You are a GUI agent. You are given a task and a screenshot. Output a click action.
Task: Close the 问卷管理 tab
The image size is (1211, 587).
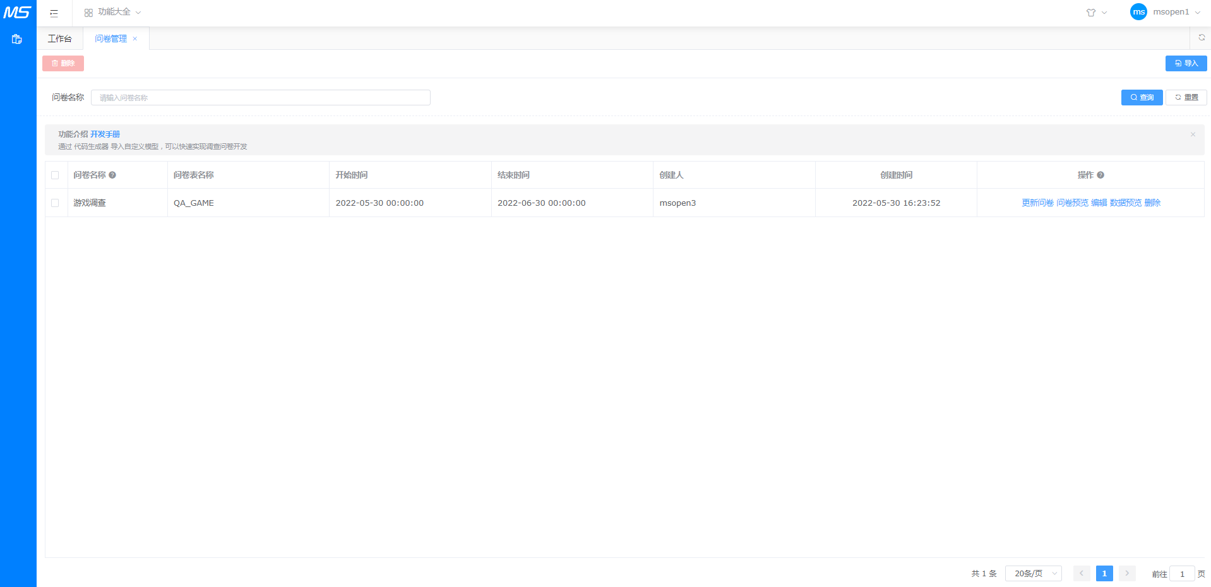[x=135, y=39]
